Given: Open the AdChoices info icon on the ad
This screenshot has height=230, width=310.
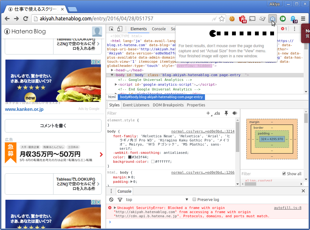Looking at the screenshot, I should coord(94,62).
